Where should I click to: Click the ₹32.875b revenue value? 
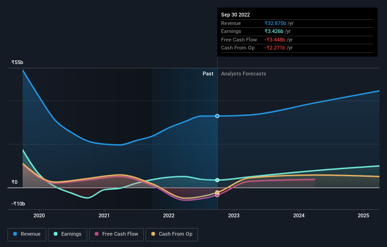[x=275, y=23]
